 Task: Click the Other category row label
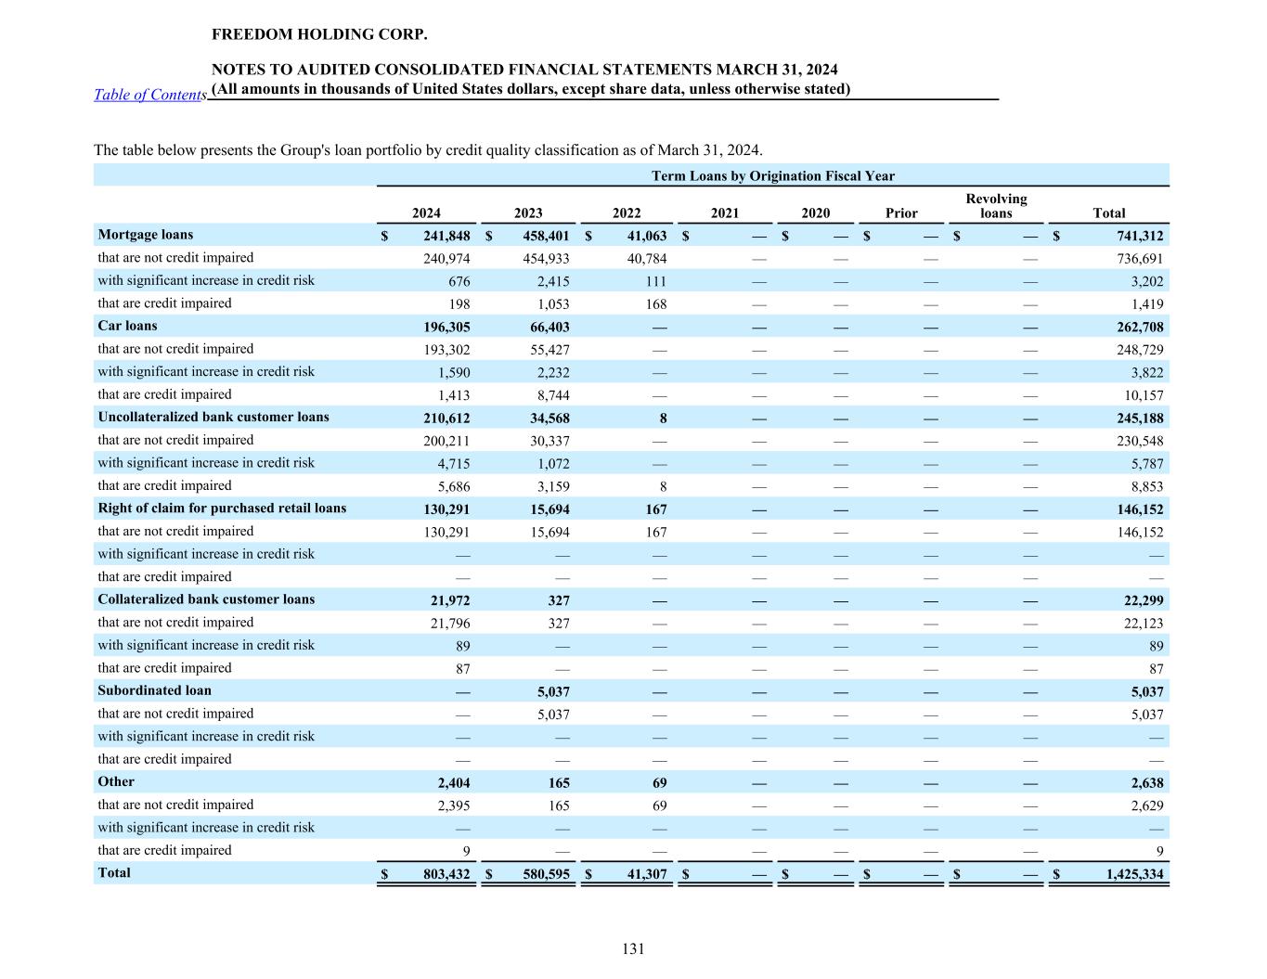pos(116,781)
